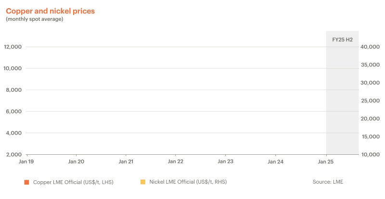Viewport: 385px width, 199px height.
Task: Click the Jan 20 axis label
Action: tap(76, 162)
